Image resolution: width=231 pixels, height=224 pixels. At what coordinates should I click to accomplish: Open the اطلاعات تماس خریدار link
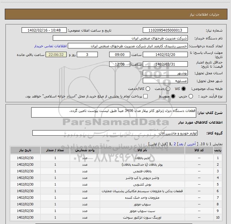(x=50, y=46)
